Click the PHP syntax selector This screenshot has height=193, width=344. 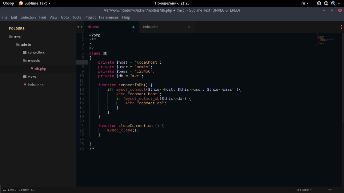[x=329, y=190]
